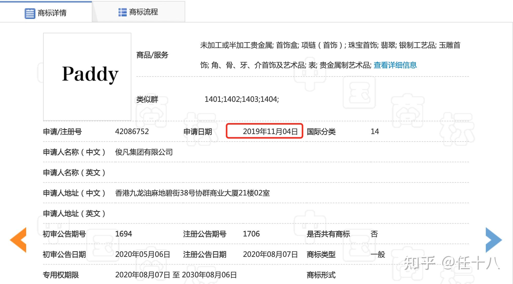This screenshot has height=284, width=513.
Task: Switch to the 商标流程 tab
Action: [143, 12]
